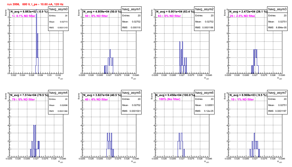Select the havg_asym7 stats box title
The width and height of the screenshot is (292, 167).
(x=277, y=93)
